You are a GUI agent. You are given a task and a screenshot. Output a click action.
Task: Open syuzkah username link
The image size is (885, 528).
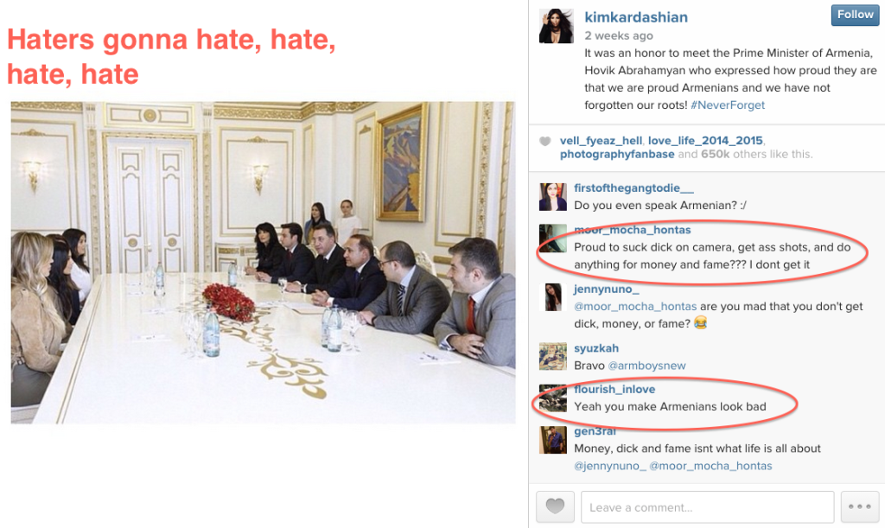596,348
